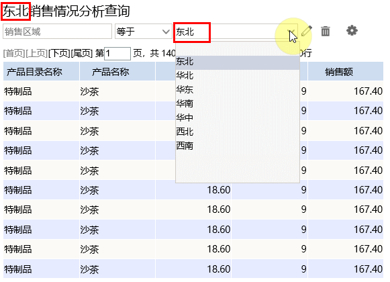Click the 上页 previous page link

[37, 53]
